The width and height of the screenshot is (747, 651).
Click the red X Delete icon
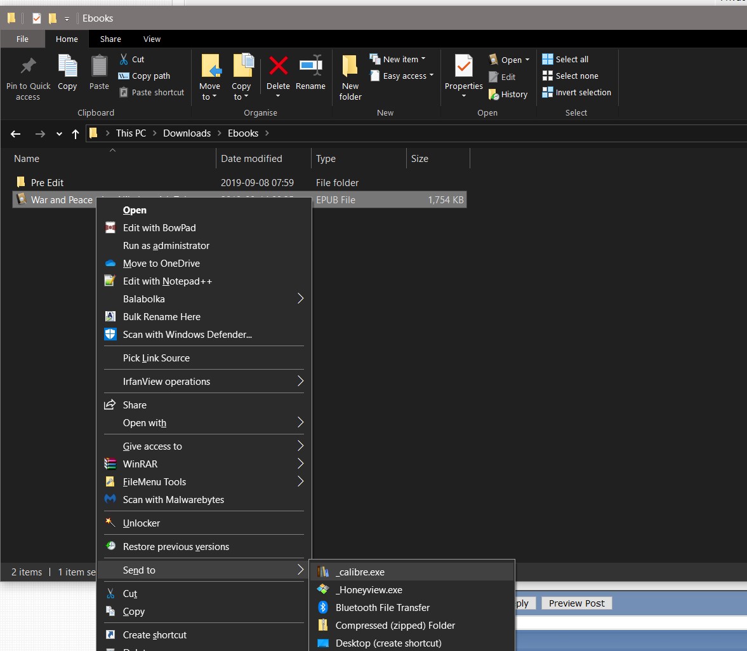pos(278,65)
